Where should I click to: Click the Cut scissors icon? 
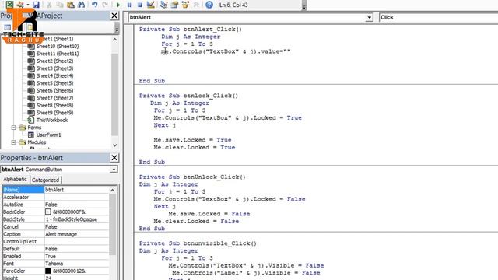point(49,5)
